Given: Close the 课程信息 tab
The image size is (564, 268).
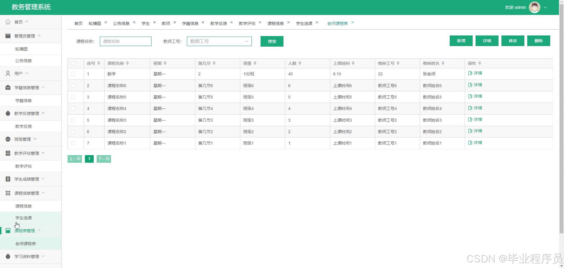Looking at the screenshot, I should (288, 22).
